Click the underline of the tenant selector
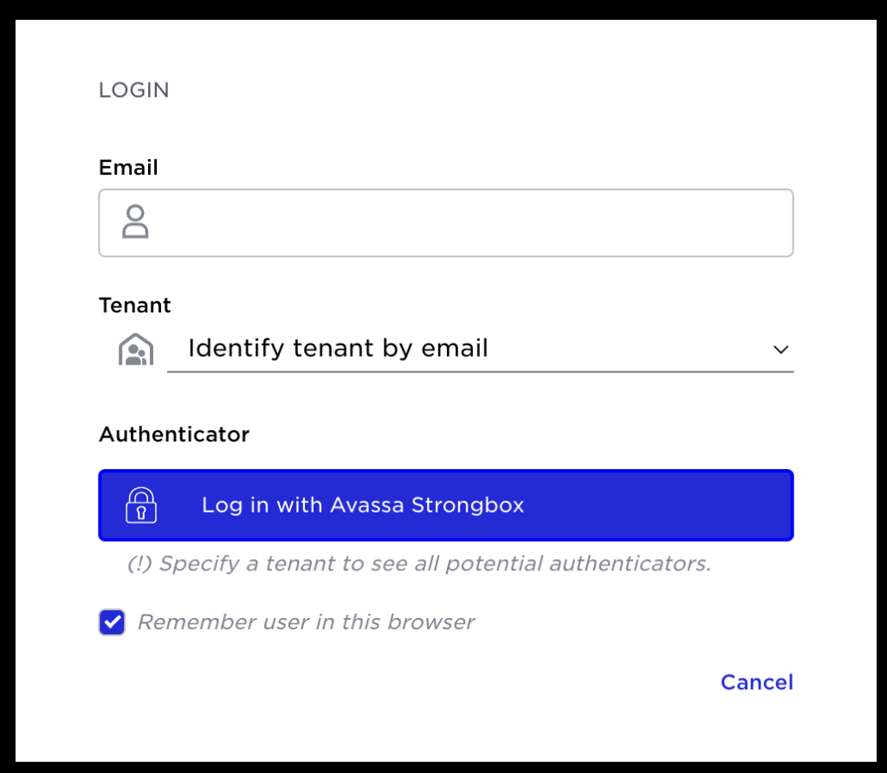The image size is (887, 773). (x=481, y=370)
